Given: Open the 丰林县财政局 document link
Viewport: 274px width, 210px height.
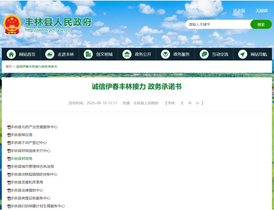Looking at the screenshot, I should click(22, 159).
